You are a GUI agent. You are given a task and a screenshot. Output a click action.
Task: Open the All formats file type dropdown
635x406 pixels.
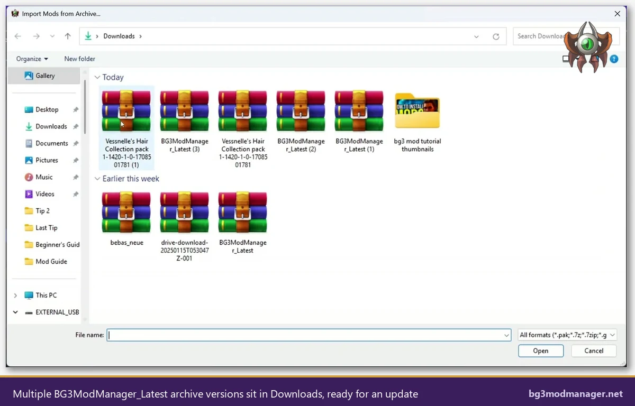(x=567, y=335)
